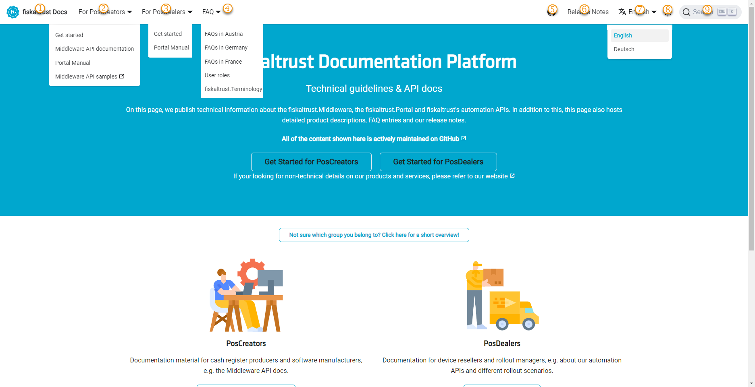The width and height of the screenshot is (755, 387).
Task: Open User roles FAQ entry
Action: click(x=217, y=75)
